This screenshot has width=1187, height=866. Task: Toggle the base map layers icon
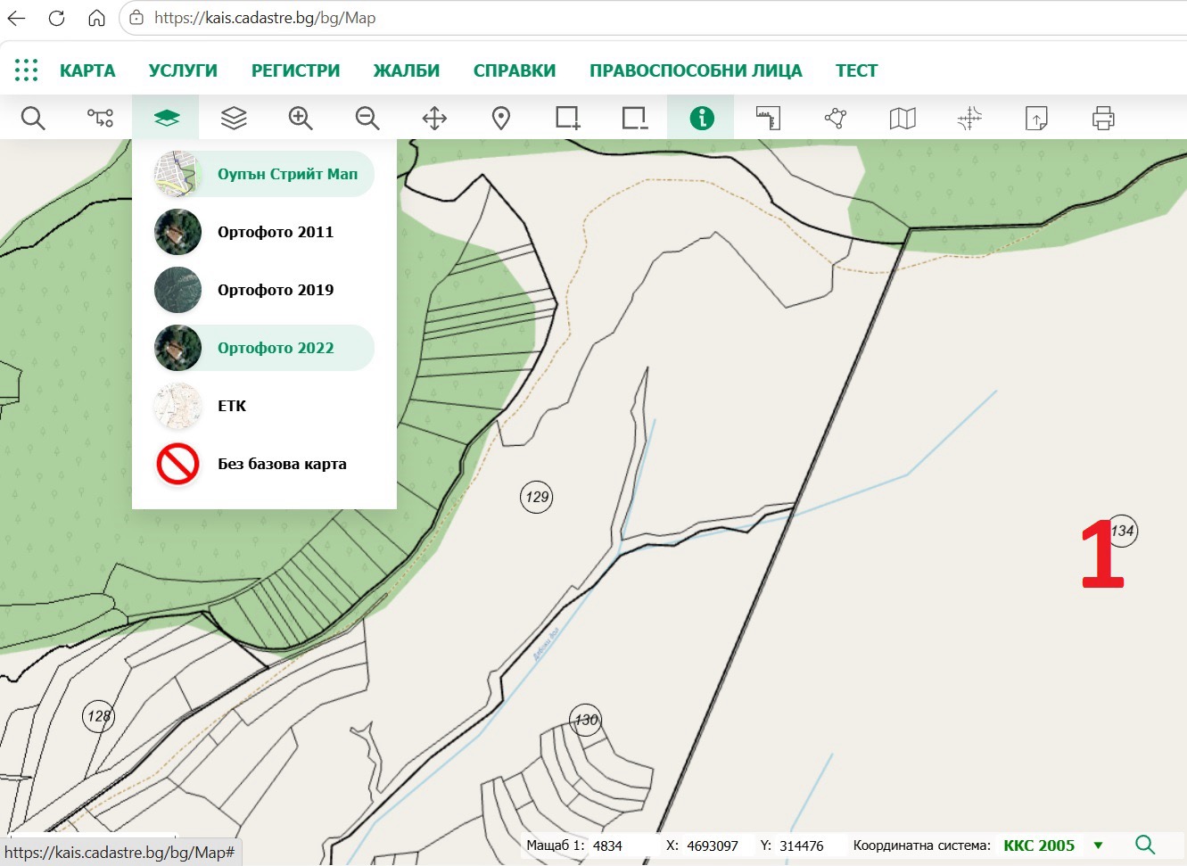point(166,118)
